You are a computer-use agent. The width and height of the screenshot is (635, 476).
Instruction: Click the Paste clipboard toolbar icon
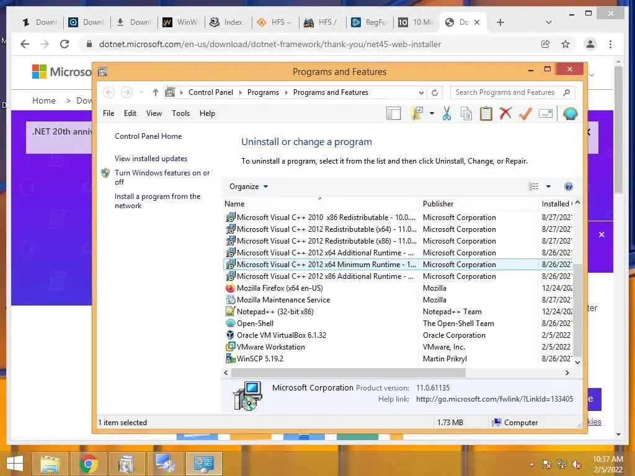coord(486,114)
